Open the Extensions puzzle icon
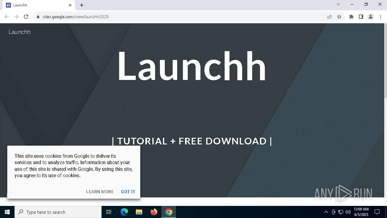 coord(351,17)
